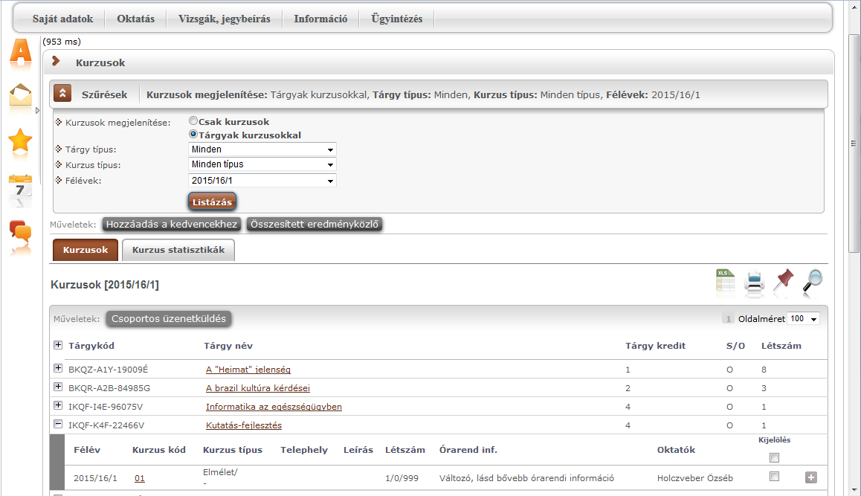
Task: Click the Kurzusok [2015/16/1] heading
Action: click(104, 285)
